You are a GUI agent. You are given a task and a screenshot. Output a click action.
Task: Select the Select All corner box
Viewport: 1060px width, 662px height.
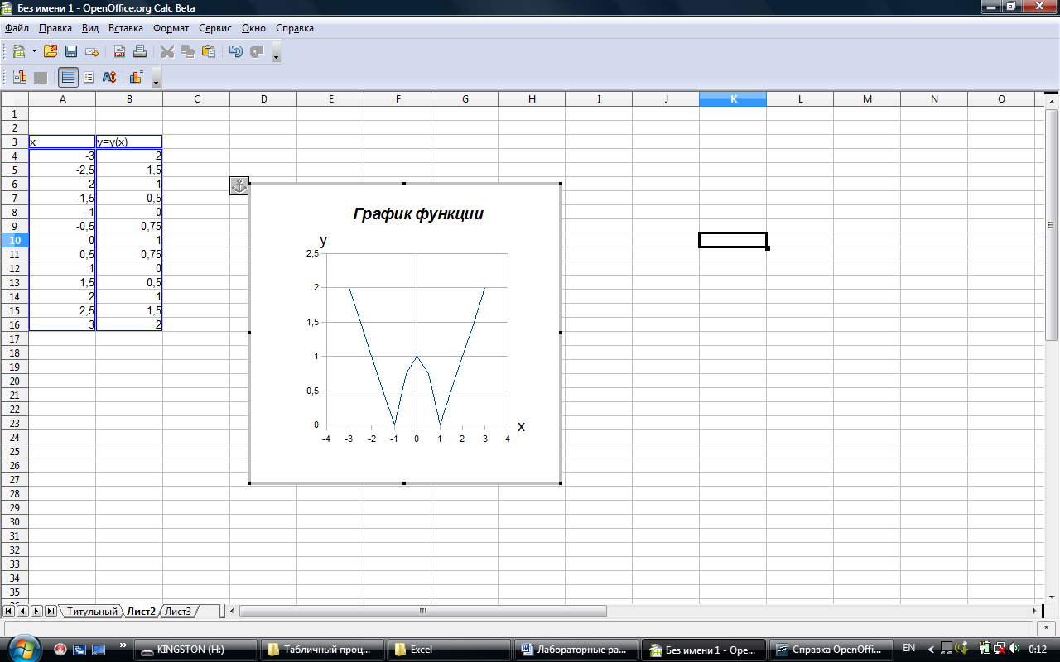coord(14,99)
